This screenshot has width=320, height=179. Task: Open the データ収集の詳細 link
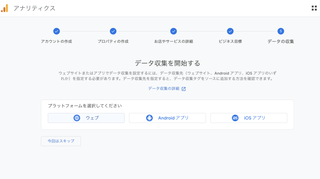(164, 89)
